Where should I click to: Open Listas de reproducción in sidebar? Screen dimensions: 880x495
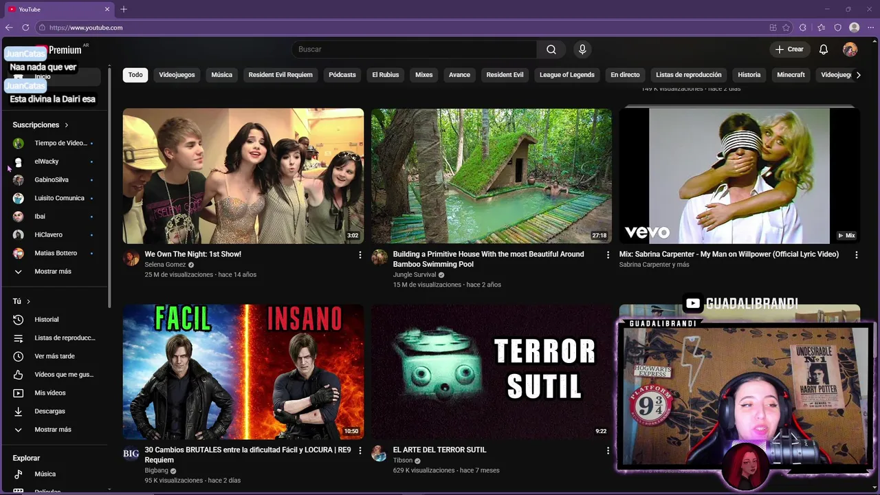(x=55, y=338)
